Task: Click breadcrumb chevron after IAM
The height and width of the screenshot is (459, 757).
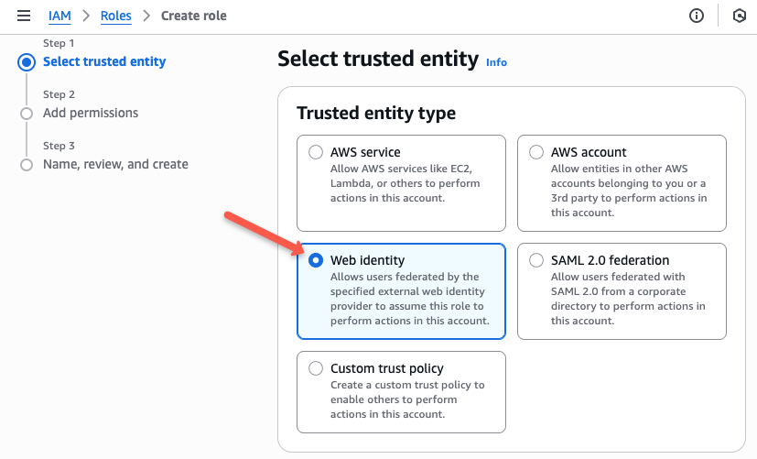Action: (86, 16)
